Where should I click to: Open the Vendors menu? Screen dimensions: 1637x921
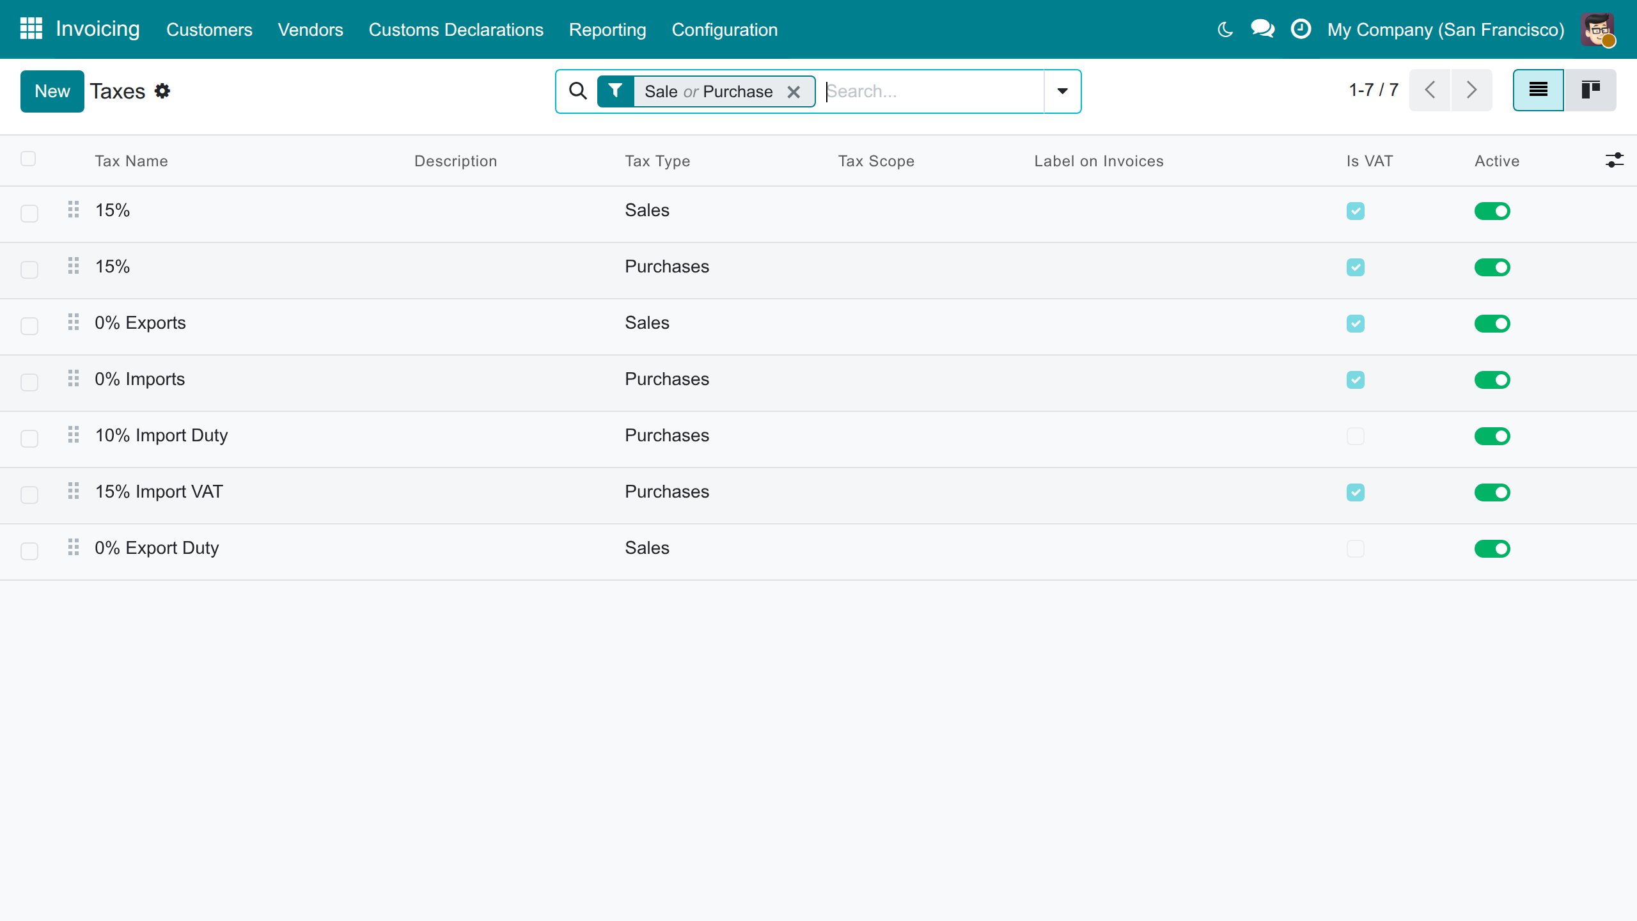[310, 29]
